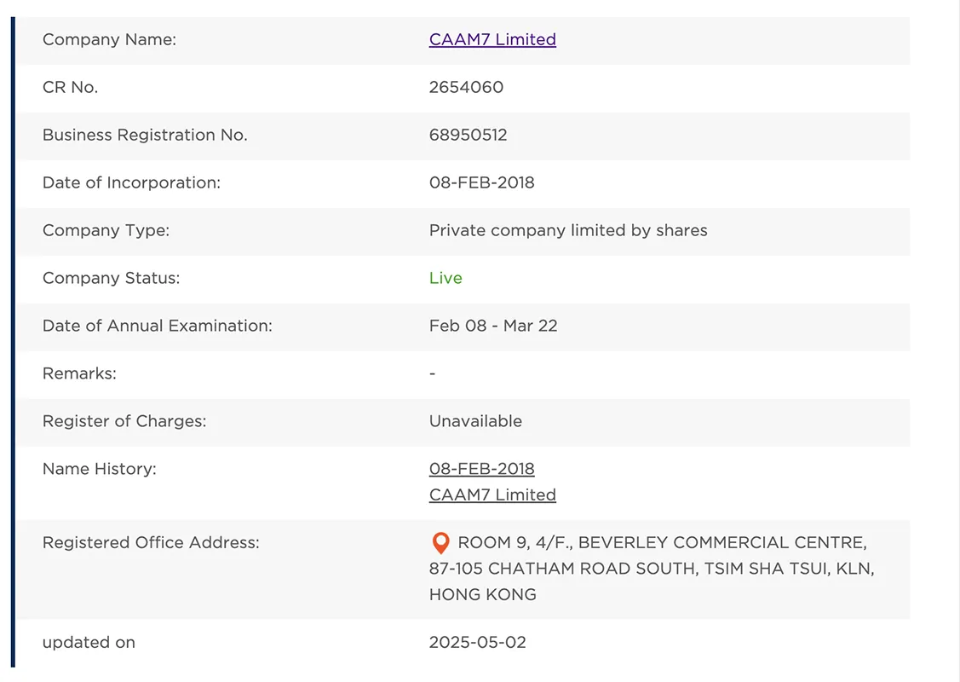Click Private company limited by shares text
The image size is (960, 682).
568,230
